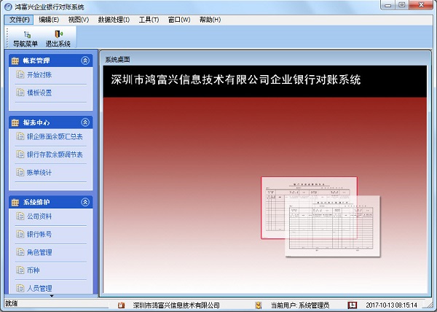Image resolution: width=437 pixels, height=312 pixels.
Task: Click the document icon beside 开始对账
Action: 20,74
